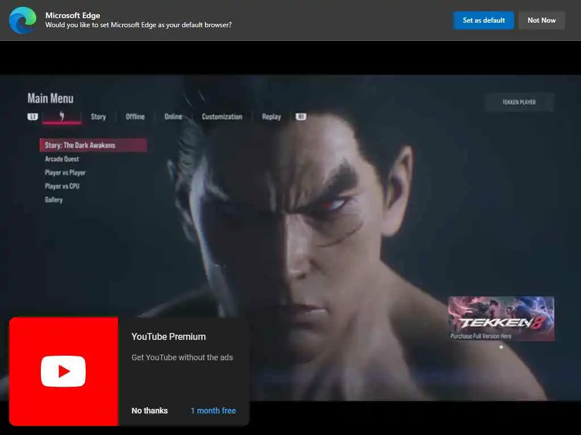This screenshot has width=581, height=435.
Task: Select Story: The Dark Awakens
Action: pyautogui.click(x=94, y=145)
